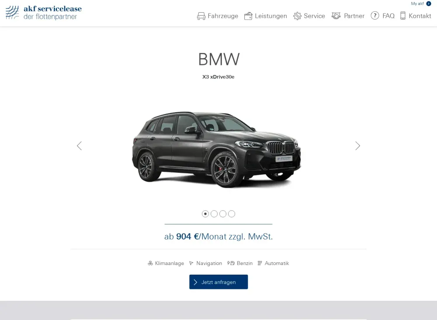Click the akf servicelease logo

(x=44, y=13)
